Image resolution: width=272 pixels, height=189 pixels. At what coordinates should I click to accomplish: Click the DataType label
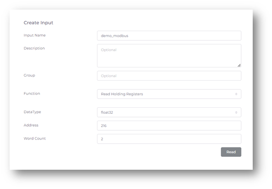coord(32,112)
